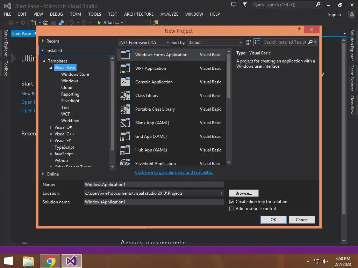Open the notifications flag icon
Image resolution: width=358 pixels, height=268 pixels.
(245, 5)
